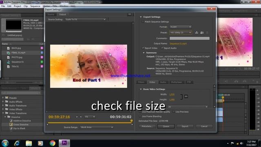Open the Export Settings panel menu icon
261x147 pixels.
tap(129, 15)
